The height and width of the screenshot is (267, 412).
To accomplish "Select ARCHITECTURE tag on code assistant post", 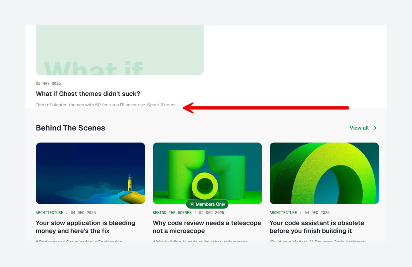I will pyautogui.click(x=283, y=213).
